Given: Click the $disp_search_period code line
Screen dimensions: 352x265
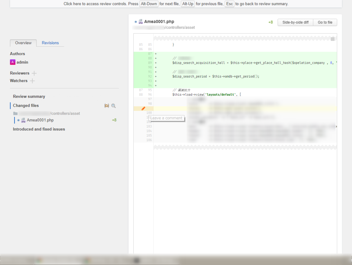Looking at the screenshot, I should [216, 76].
